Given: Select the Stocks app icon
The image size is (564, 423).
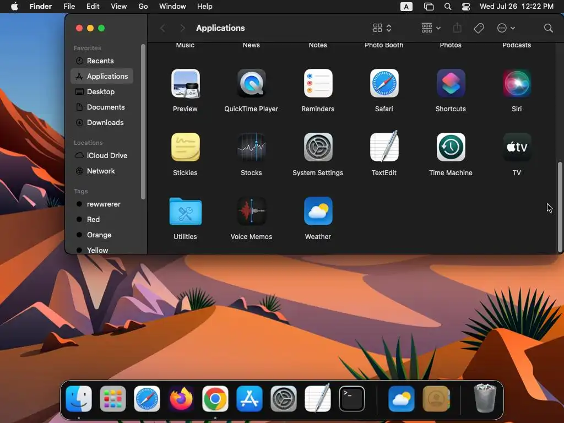Looking at the screenshot, I should [251, 147].
